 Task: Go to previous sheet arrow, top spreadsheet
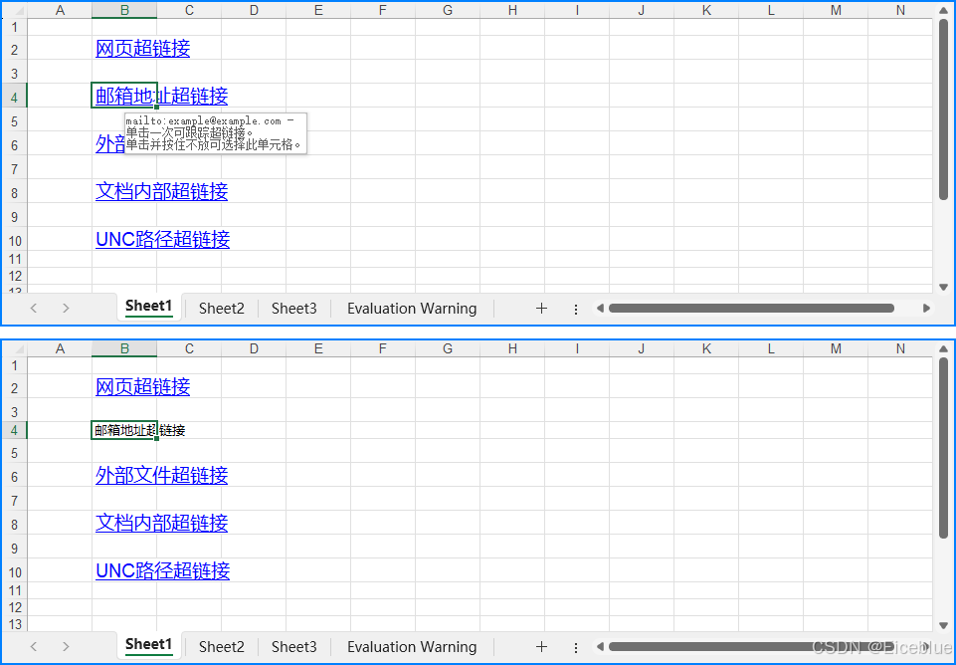tap(34, 308)
